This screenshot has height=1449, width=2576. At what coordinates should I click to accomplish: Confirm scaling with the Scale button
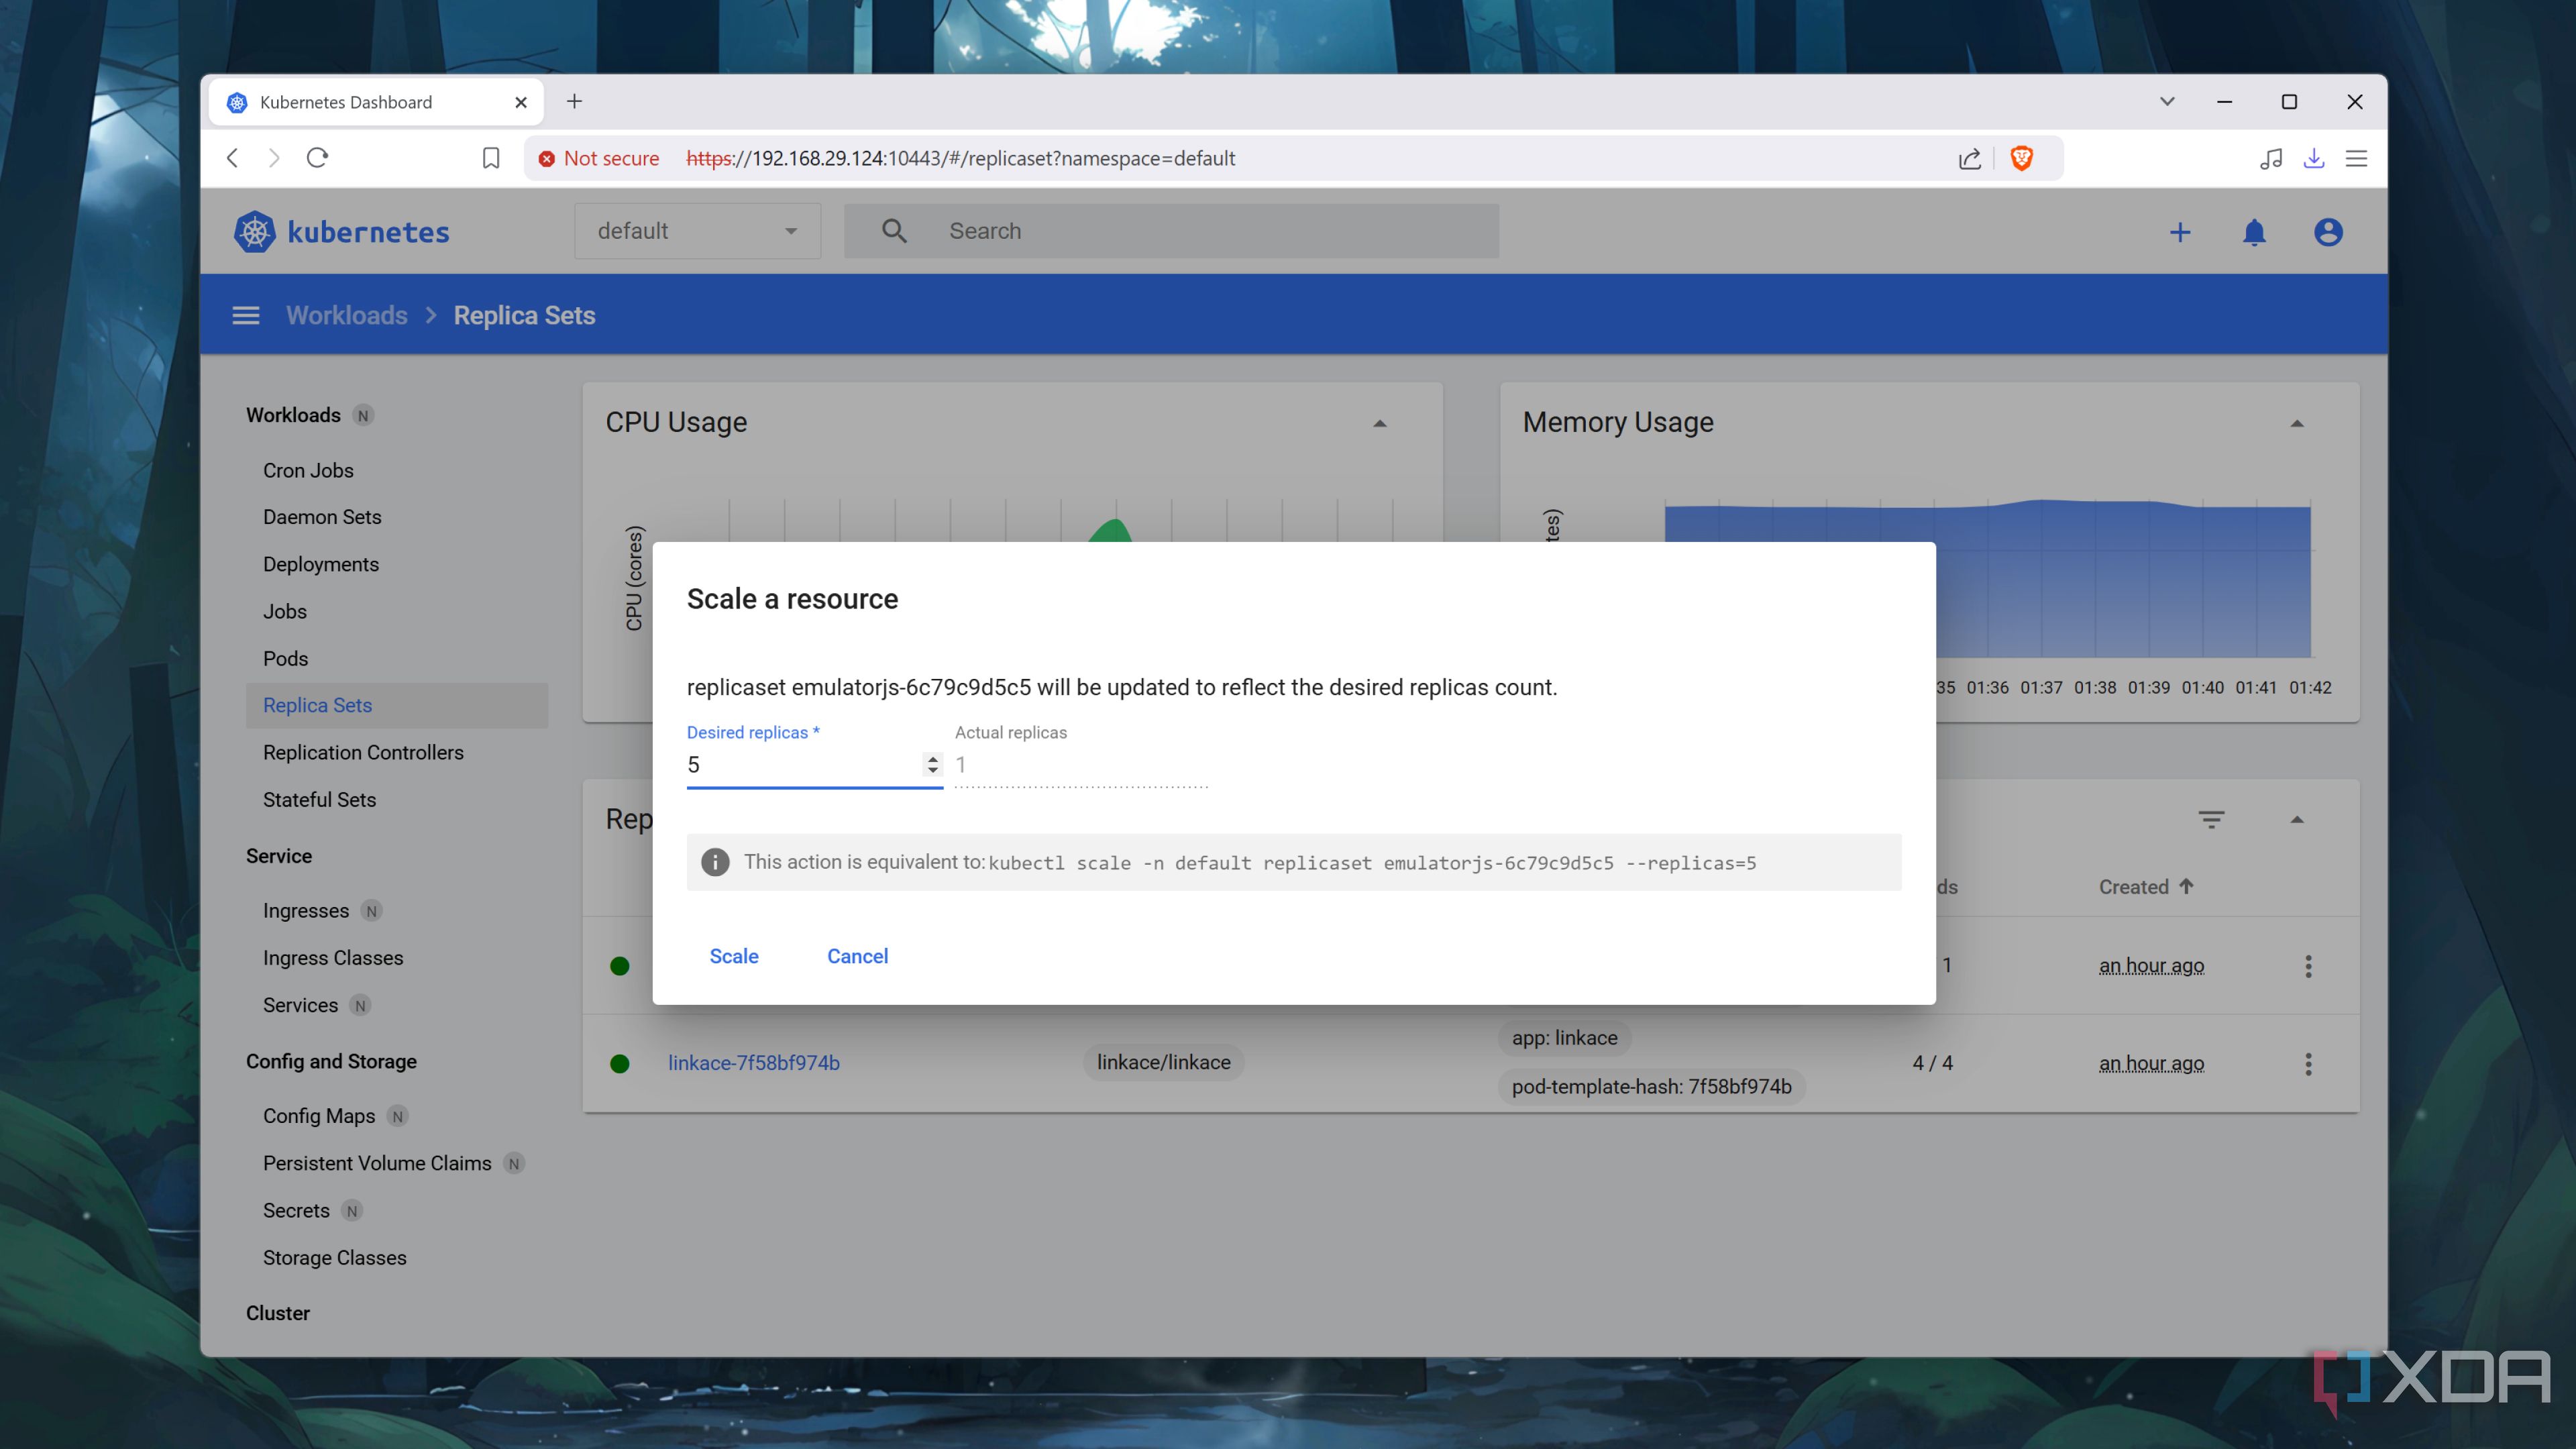[734, 956]
